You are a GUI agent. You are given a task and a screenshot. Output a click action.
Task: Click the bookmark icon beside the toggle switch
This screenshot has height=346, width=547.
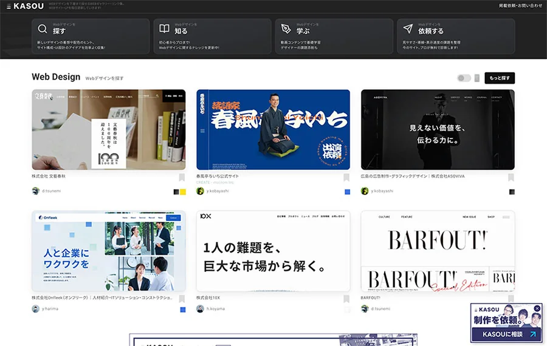pos(477,78)
